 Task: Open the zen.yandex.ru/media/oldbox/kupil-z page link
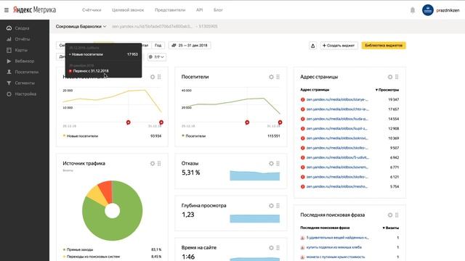point(337,128)
